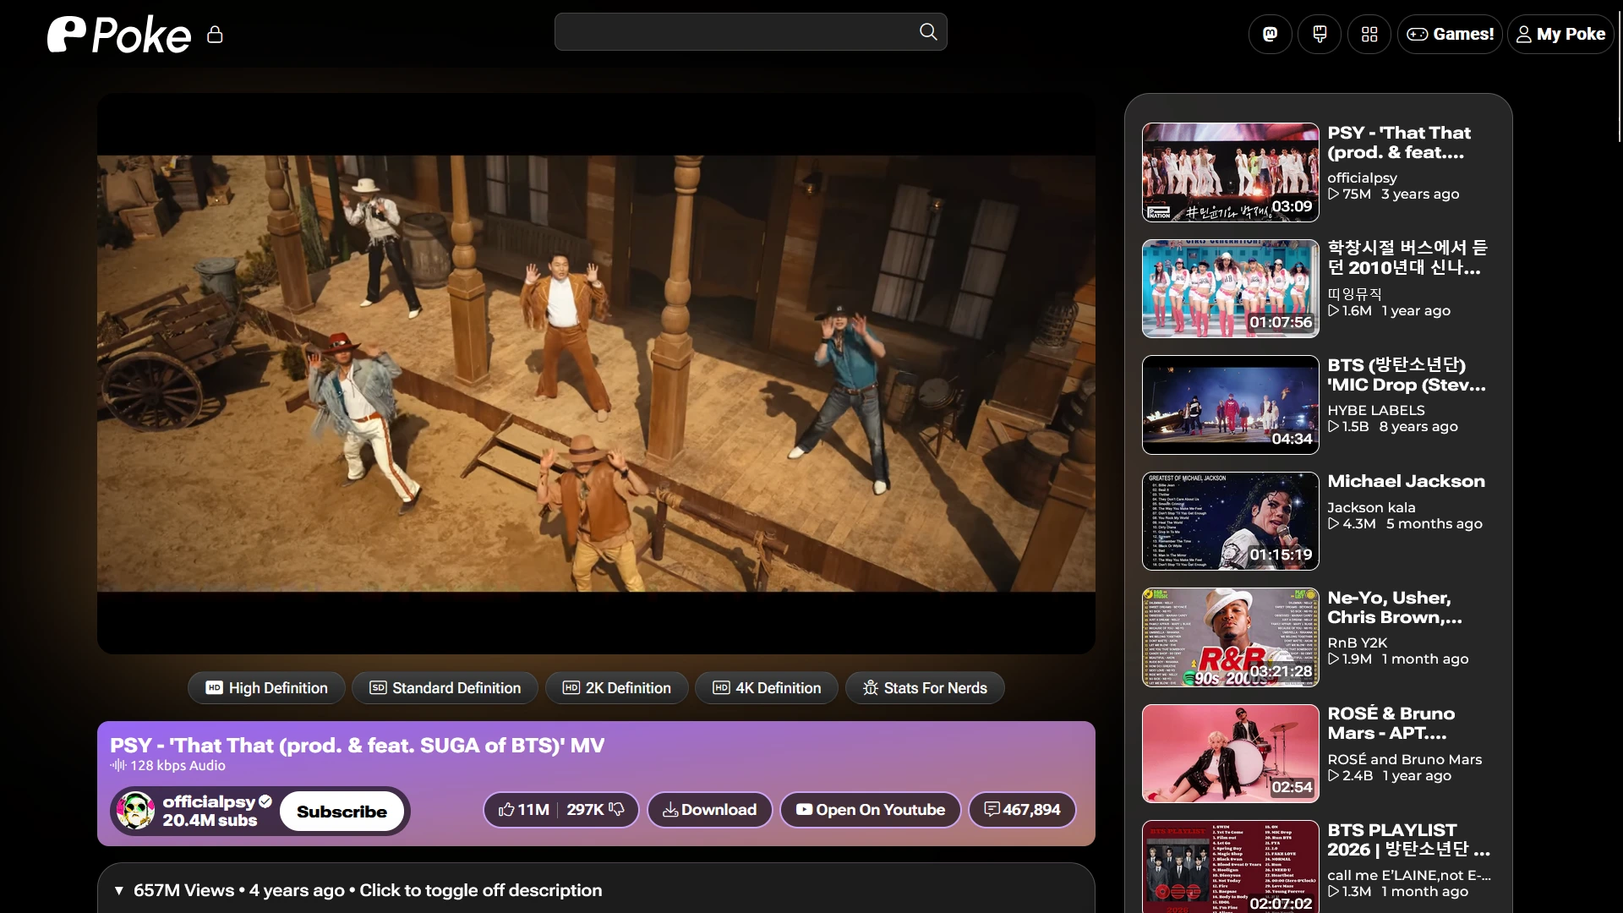Click the audio waveform icon by 128 kbps
The image size is (1623, 913).
point(117,766)
